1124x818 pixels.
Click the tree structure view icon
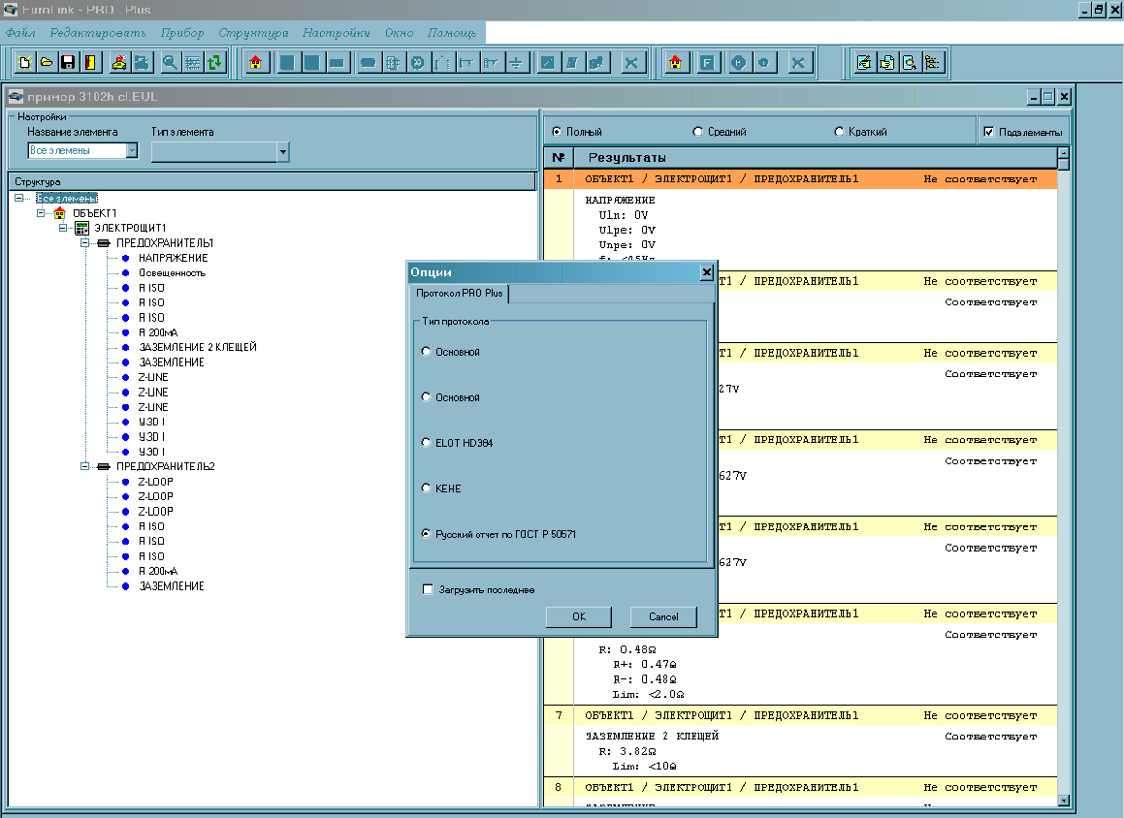point(932,63)
